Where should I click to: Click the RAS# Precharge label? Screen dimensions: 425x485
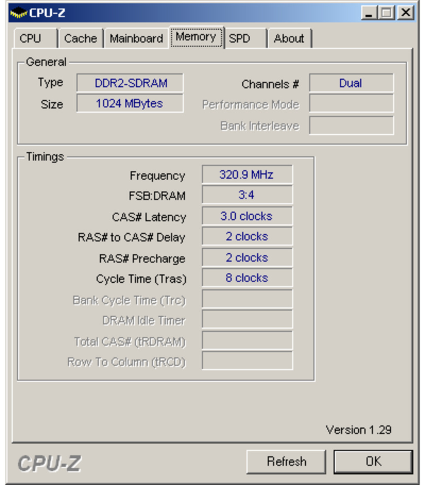tap(142, 259)
